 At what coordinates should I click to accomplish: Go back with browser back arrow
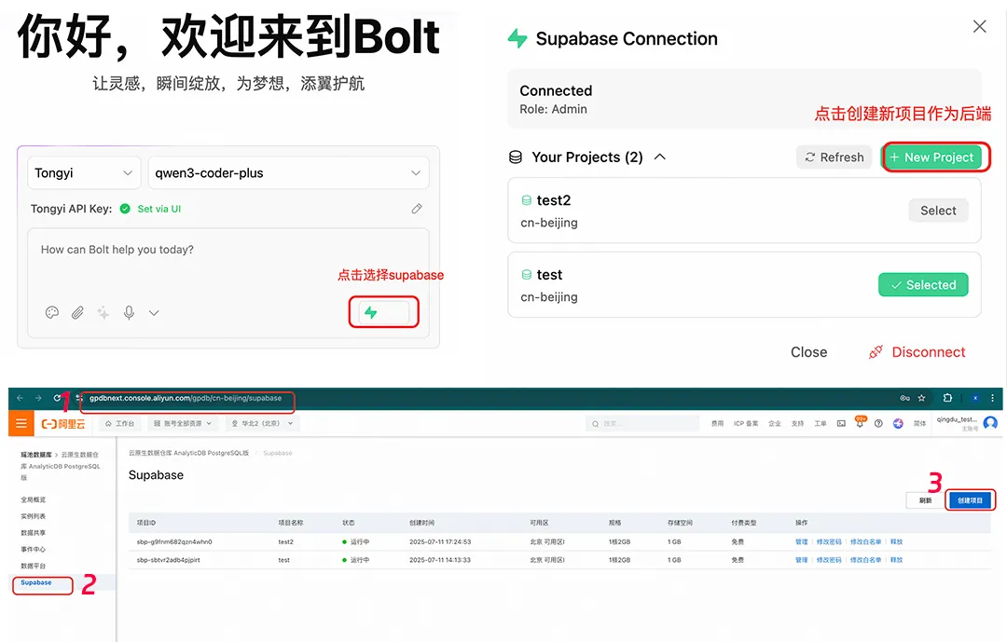pyautogui.click(x=20, y=398)
